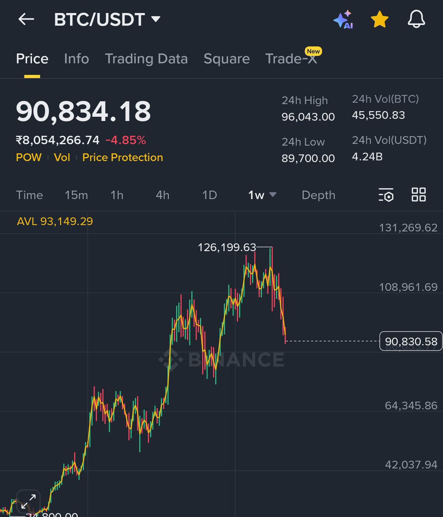Viewport: 443px width, 517px height.
Task: Tap the 90,830.58 current price tag
Action: pyautogui.click(x=411, y=342)
